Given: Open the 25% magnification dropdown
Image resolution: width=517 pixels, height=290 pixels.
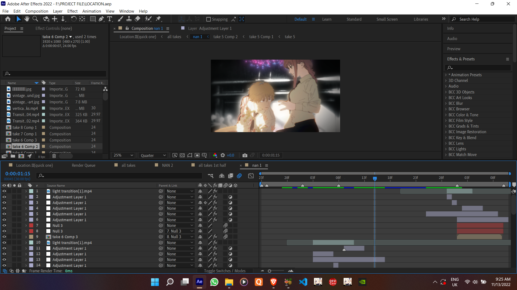Looking at the screenshot, I should (123, 155).
